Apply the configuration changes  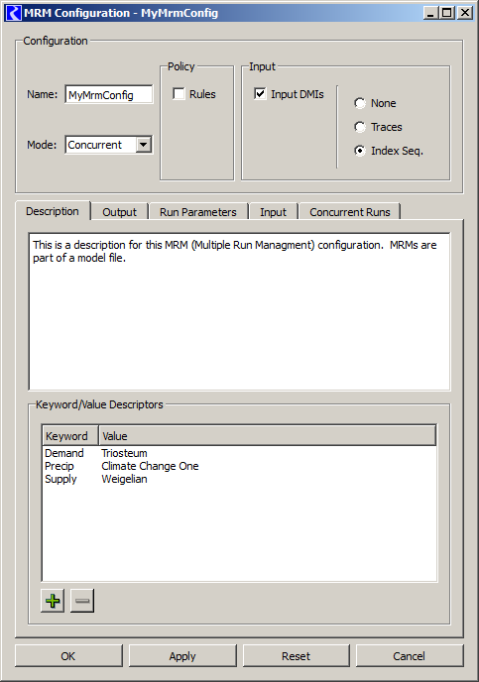tap(182, 656)
